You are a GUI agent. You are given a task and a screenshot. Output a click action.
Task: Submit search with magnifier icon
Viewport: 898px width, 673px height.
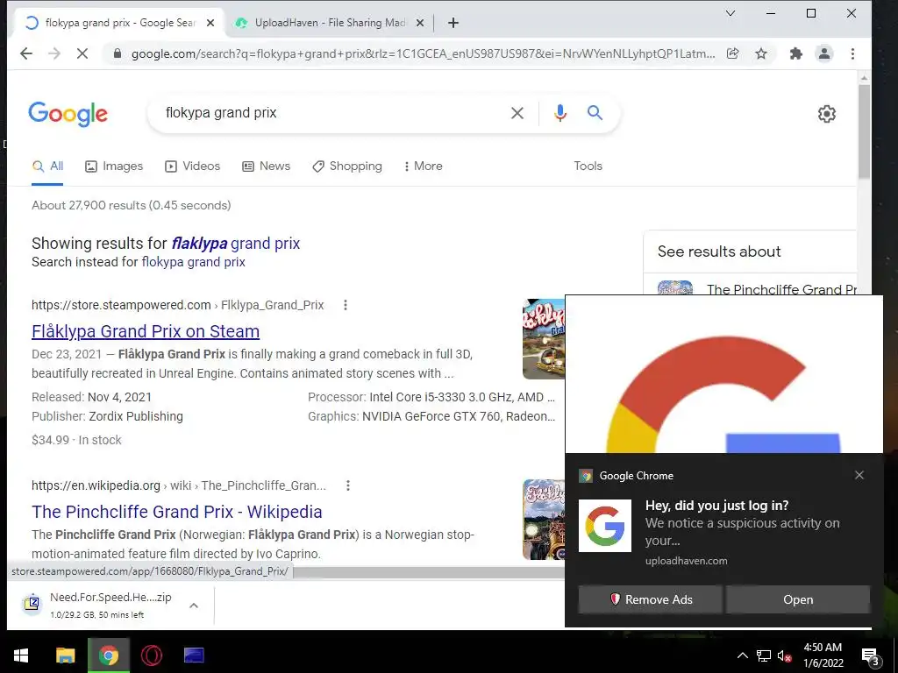595,113
